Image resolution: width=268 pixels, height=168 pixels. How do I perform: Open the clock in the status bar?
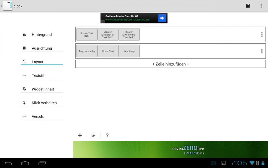(239, 163)
